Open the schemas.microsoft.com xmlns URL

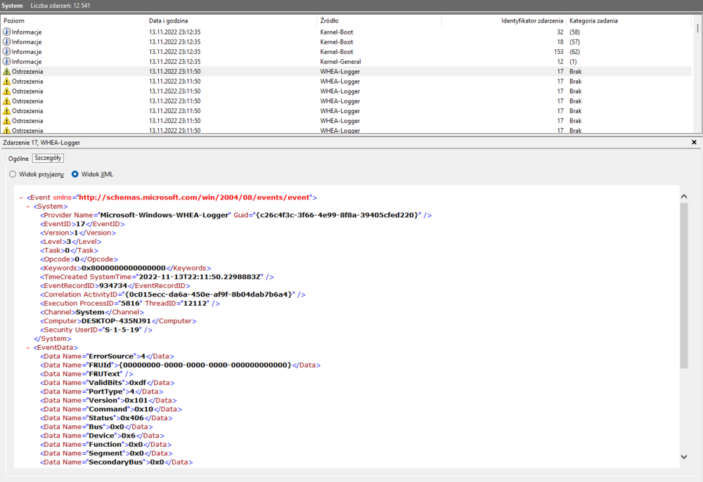(x=195, y=197)
